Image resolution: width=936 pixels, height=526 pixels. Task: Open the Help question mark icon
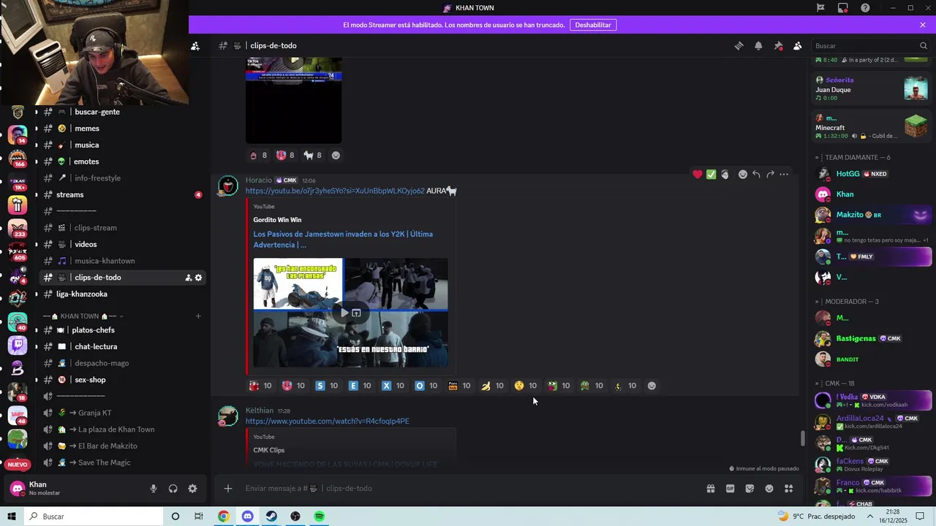tap(865, 8)
